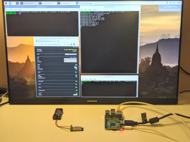Open Chromium's three-dot menu

pos(77,44)
